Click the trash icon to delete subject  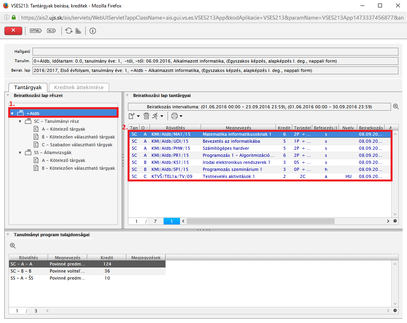tap(146, 116)
